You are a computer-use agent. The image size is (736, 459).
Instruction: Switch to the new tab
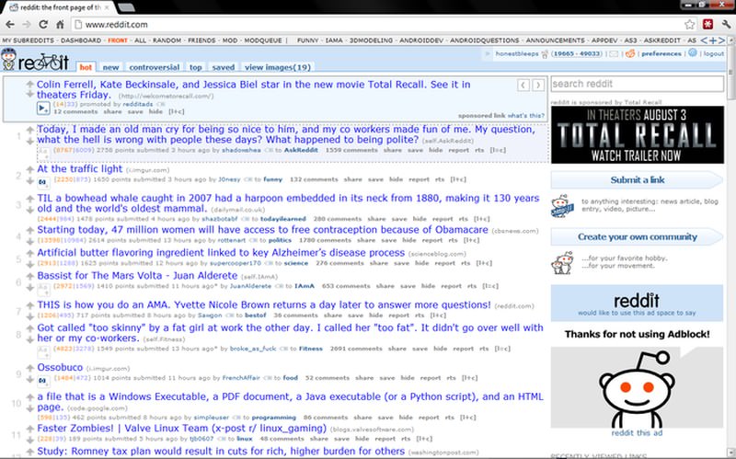pyautogui.click(x=110, y=67)
